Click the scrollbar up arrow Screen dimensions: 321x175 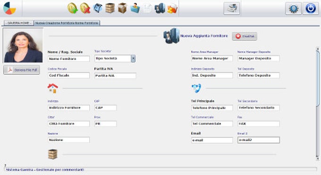tap(318, 49)
